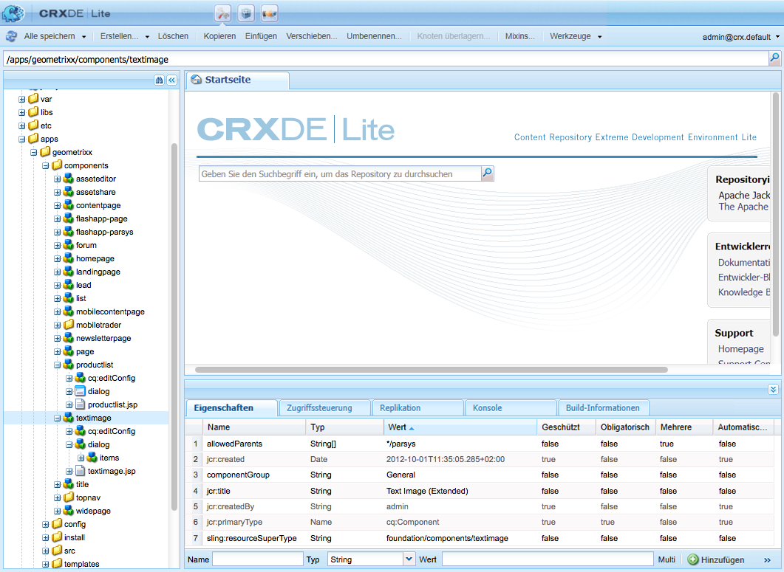Open the Werkzeuge menu
The height and width of the screenshot is (572, 784).
coord(576,36)
